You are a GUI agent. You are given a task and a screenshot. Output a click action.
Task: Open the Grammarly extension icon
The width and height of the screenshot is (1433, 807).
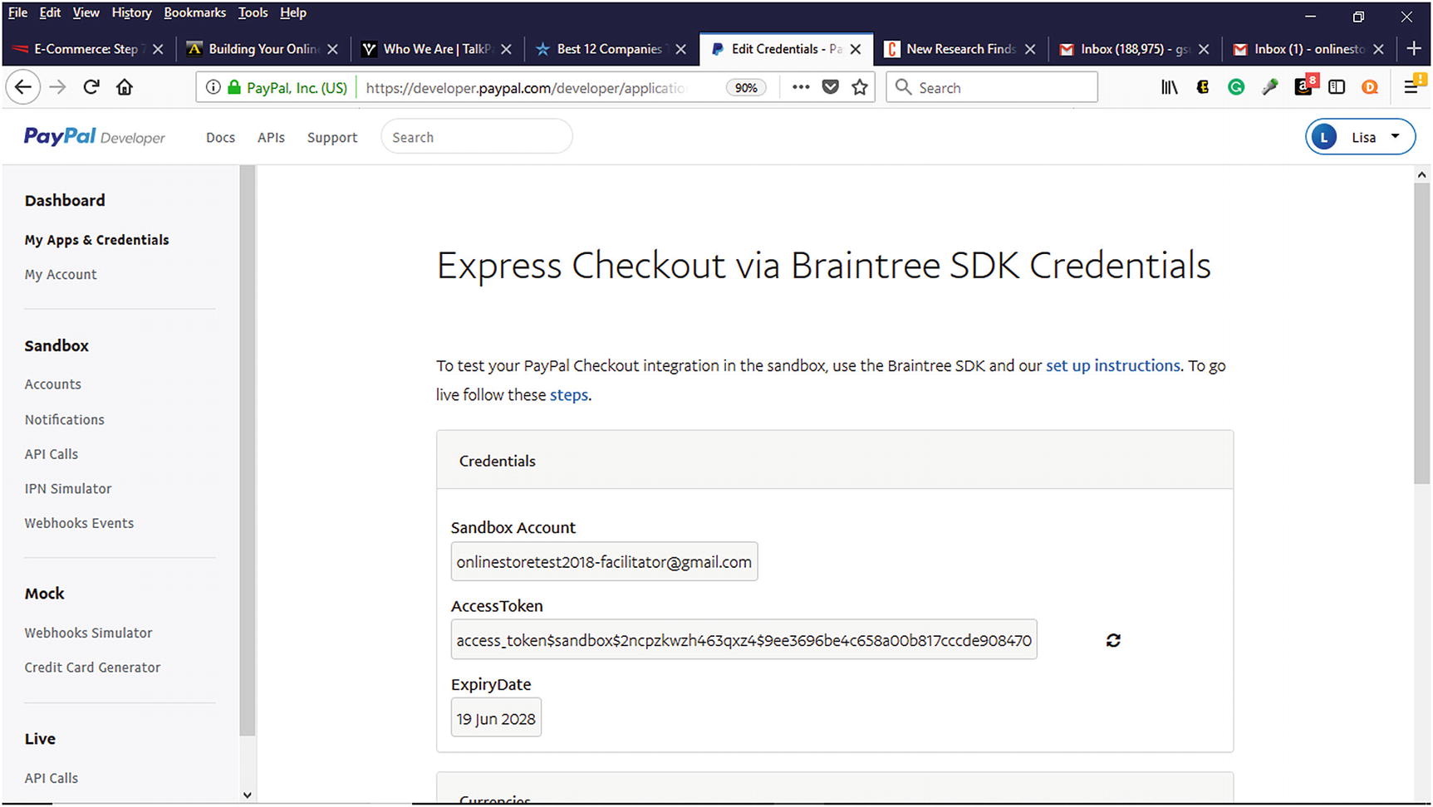pyautogui.click(x=1236, y=87)
